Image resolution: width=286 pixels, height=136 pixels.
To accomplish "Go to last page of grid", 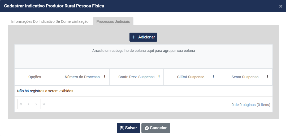I will tap(44, 104).
